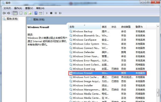Open the Properties toolbar icon
The height and width of the screenshot is (102, 161).
21,13
